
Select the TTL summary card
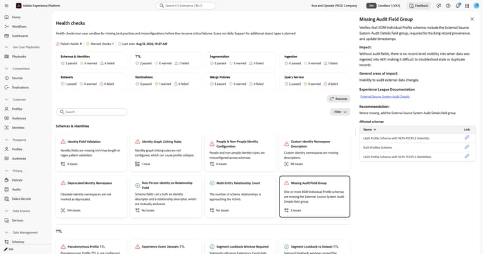tap(166, 60)
